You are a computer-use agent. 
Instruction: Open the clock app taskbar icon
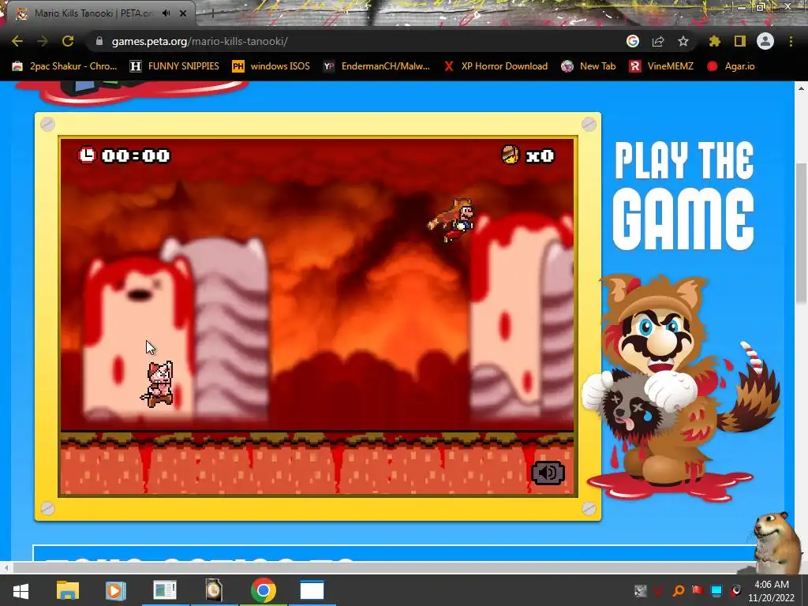[213, 590]
